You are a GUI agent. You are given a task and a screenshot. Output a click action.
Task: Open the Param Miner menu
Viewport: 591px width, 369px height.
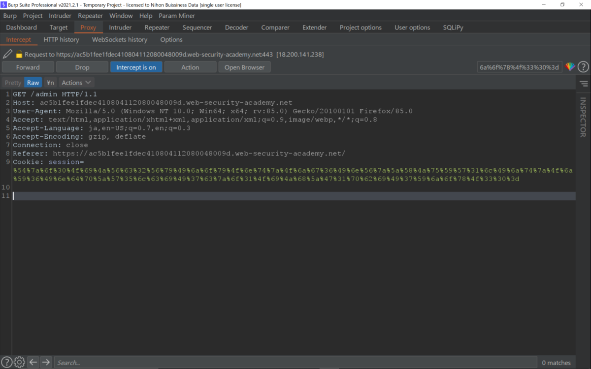click(x=177, y=16)
